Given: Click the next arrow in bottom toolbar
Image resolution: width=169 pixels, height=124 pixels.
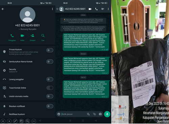Looking at the screenshot, I should [x=9, y=121].
